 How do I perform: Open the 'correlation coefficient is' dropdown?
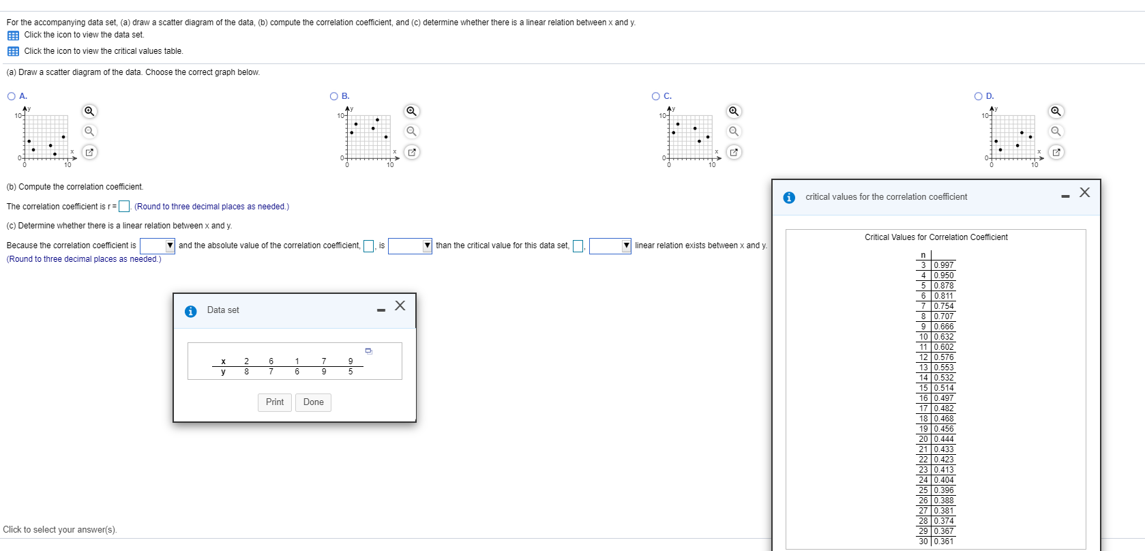coord(158,245)
